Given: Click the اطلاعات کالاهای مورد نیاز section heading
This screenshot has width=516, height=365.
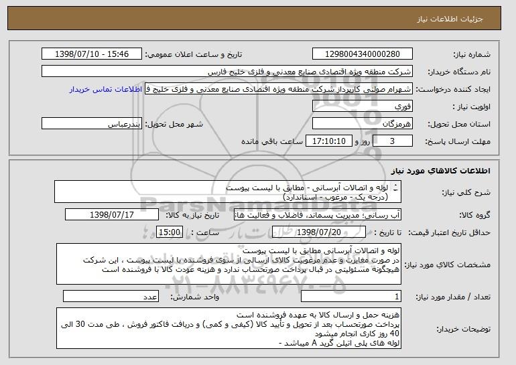Looking at the screenshot, I should click(441, 171).
